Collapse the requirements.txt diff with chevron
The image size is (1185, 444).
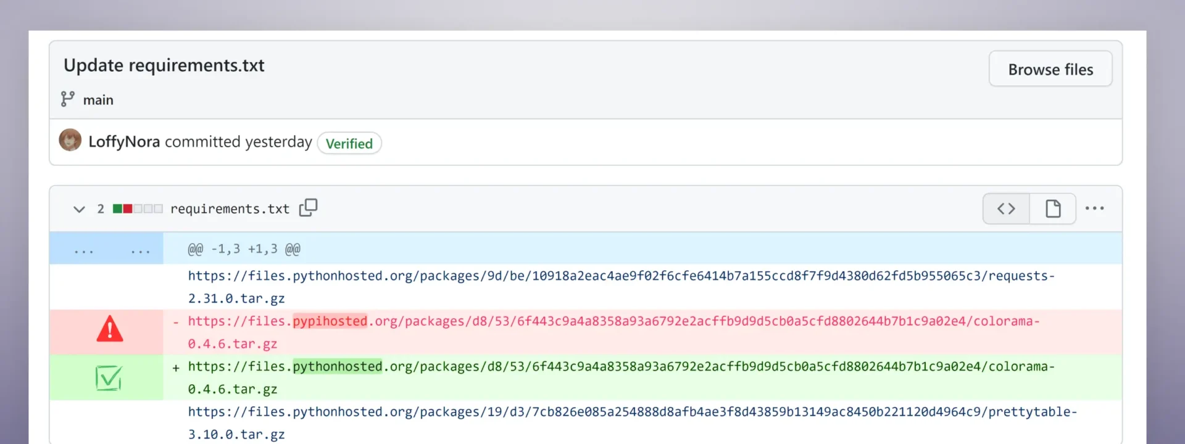point(79,209)
